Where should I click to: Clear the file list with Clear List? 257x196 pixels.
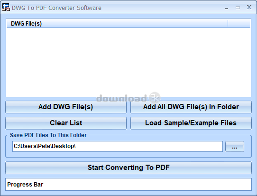click(x=66, y=123)
